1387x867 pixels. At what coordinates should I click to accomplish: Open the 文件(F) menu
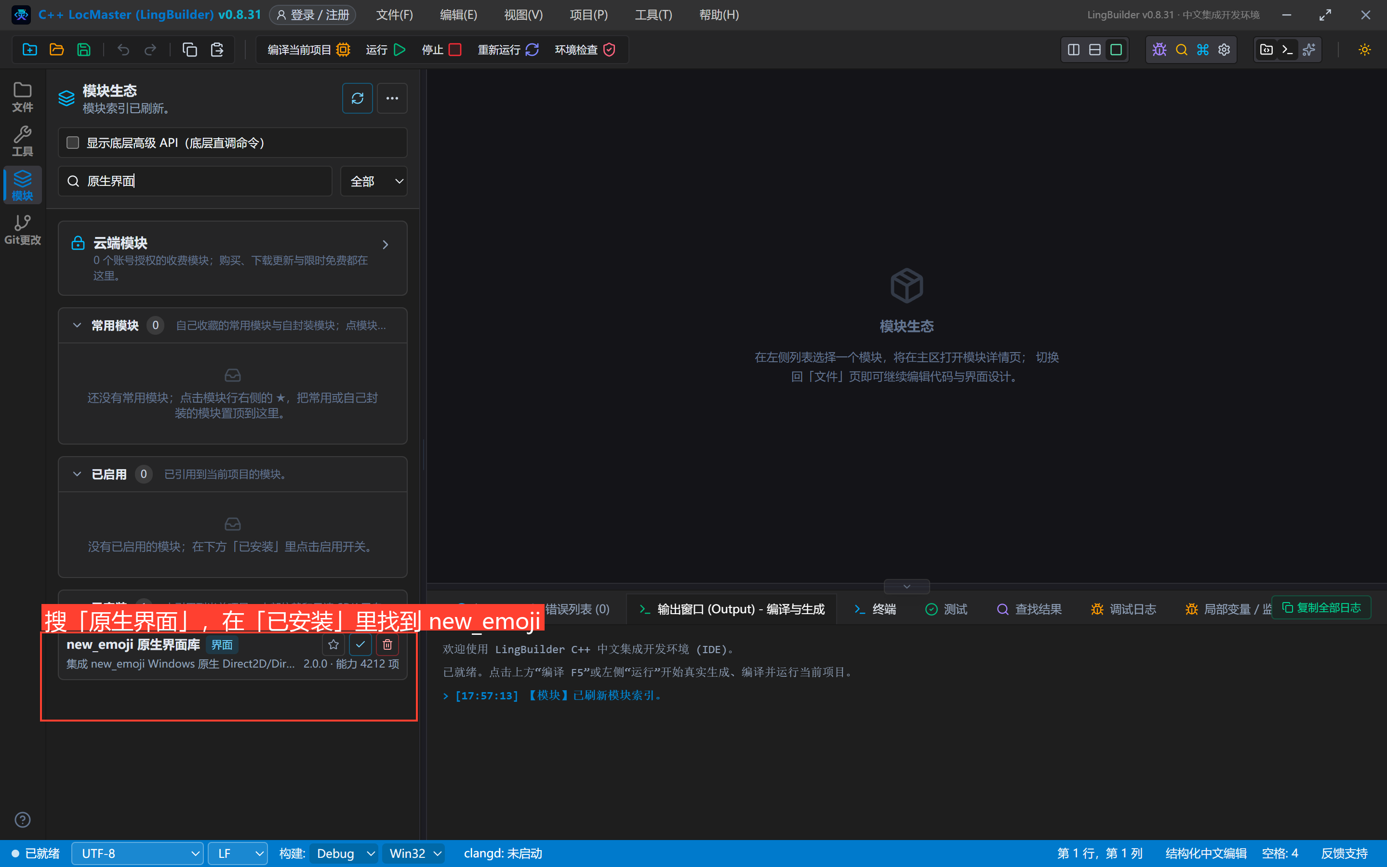pos(395,15)
